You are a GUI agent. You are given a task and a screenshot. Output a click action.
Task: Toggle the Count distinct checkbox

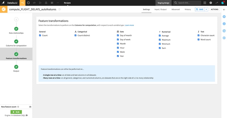[75, 35]
